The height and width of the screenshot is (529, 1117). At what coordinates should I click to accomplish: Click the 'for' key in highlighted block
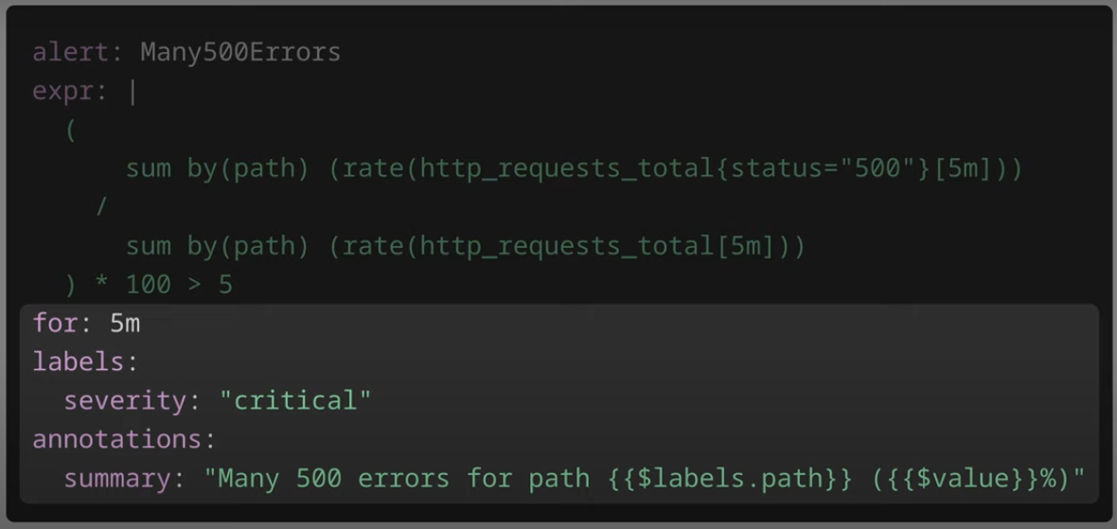(x=55, y=324)
